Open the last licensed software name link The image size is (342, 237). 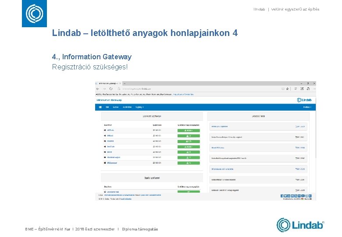(112, 163)
